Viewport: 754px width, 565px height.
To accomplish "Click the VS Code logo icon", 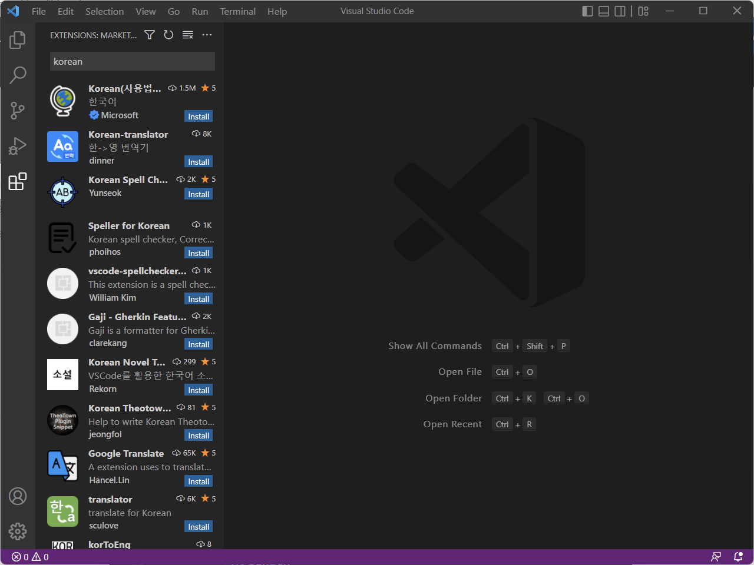I will [13, 11].
